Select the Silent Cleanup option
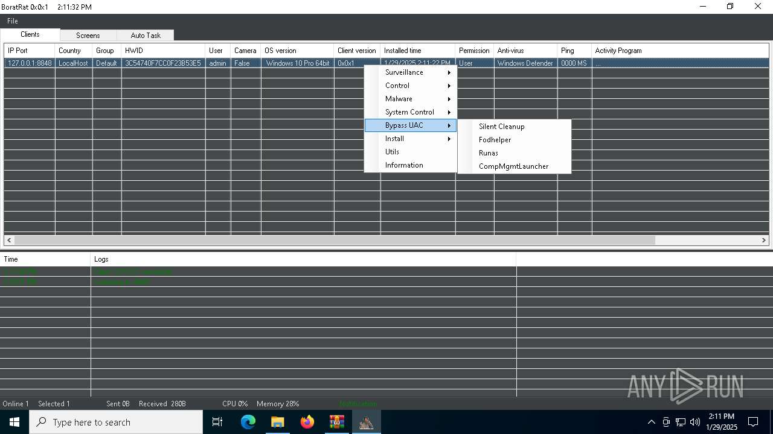Screen dimensions: 773x434 pos(515,127)
